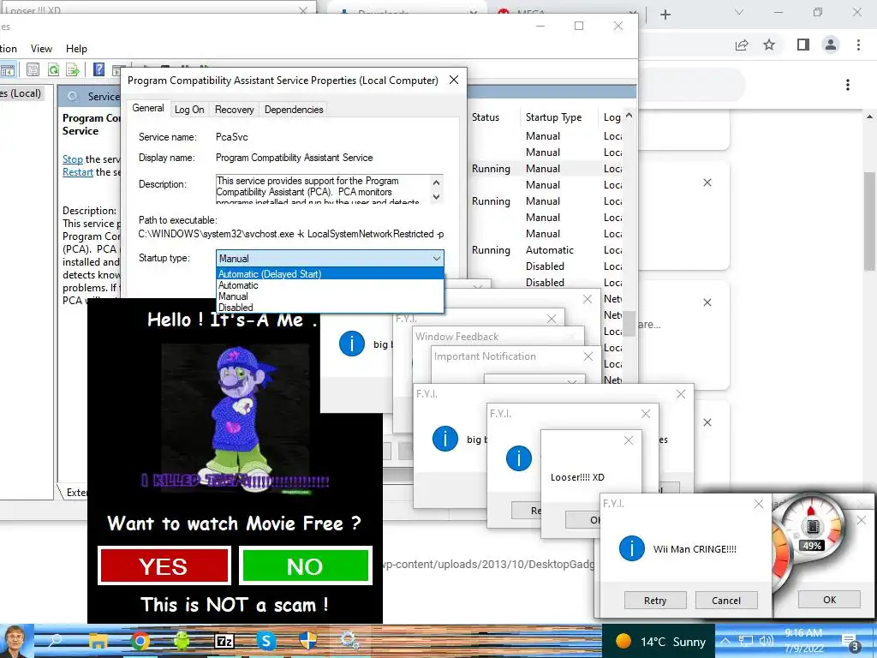Click the Show/Hide Console Tree toolbar icon
This screenshot has width=877, height=658.
(7, 70)
